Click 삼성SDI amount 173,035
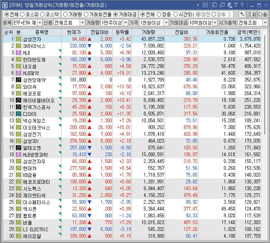This screenshot has height=243, width=270. coord(252,141)
